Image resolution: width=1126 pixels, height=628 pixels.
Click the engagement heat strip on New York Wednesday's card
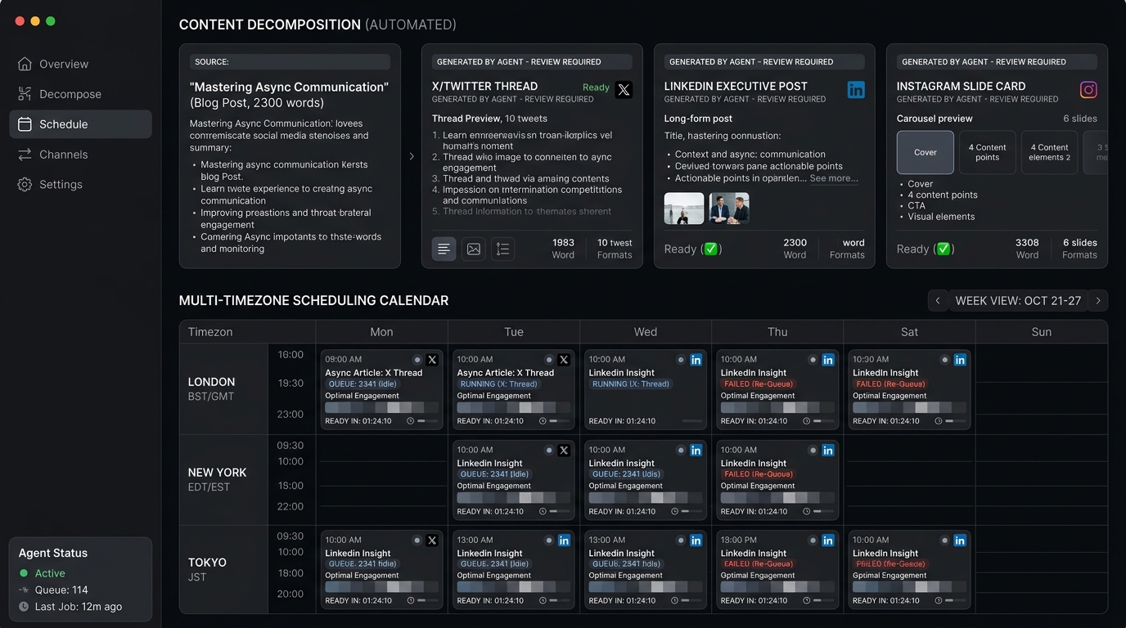click(x=646, y=497)
